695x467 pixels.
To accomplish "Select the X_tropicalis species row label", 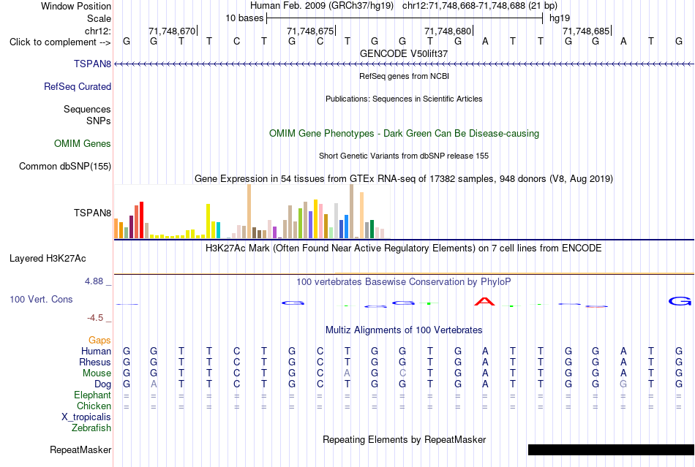I will click(x=86, y=417).
